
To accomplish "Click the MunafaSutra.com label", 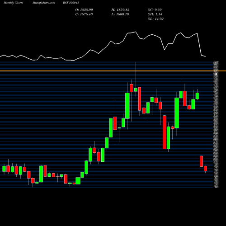I will (x=44, y=3).
